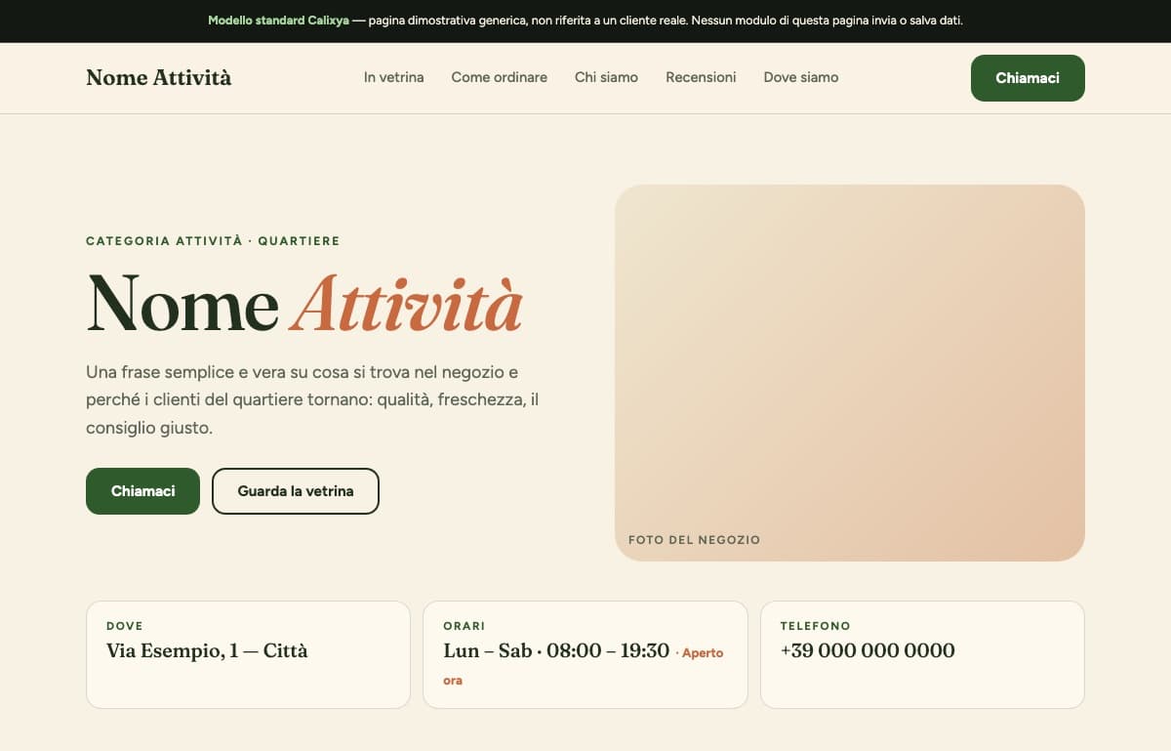
Task: Go to the "Come ordinare" section
Action: point(499,77)
